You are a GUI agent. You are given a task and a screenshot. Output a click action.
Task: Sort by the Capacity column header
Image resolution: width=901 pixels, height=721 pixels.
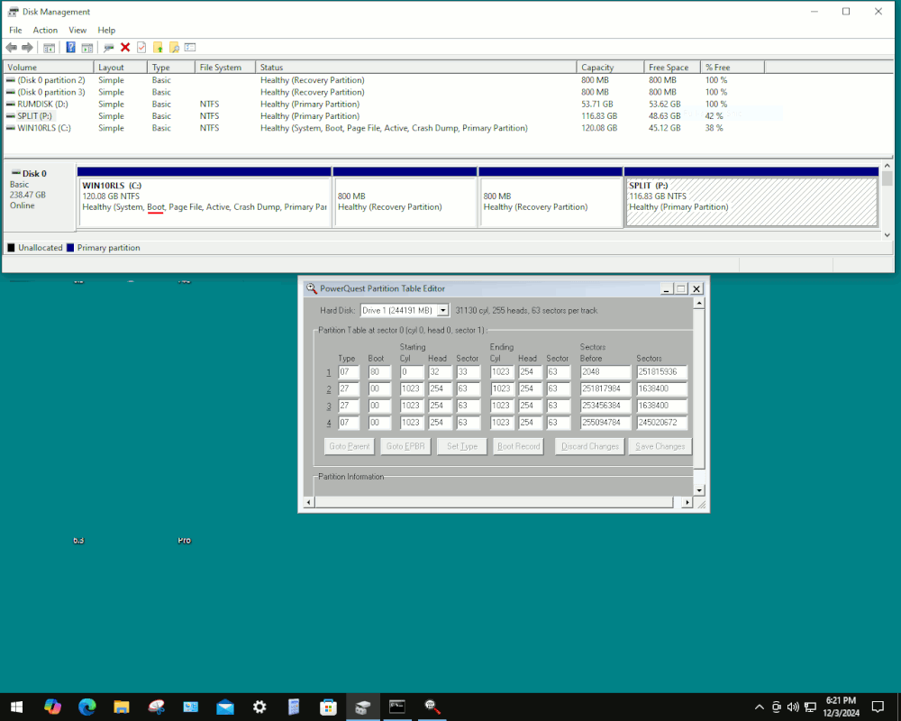[x=610, y=68]
